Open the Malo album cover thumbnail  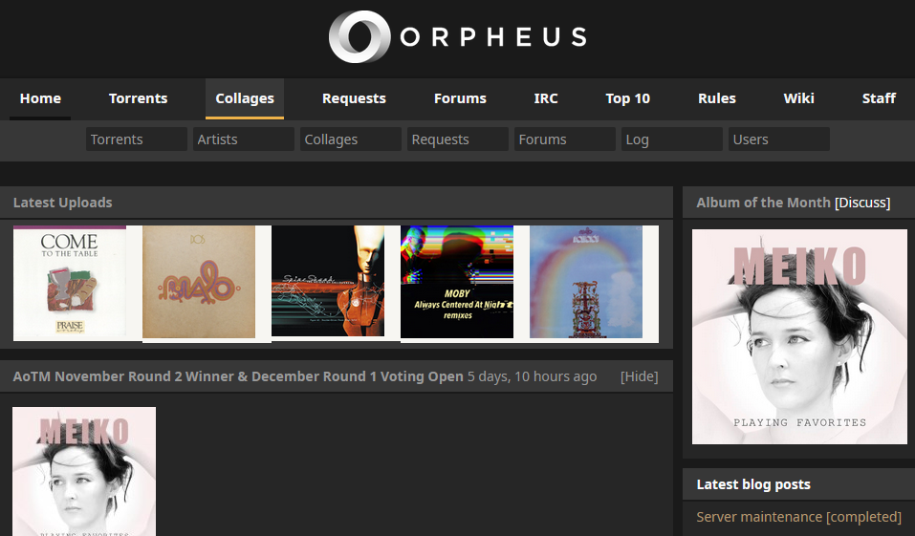pyautogui.click(x=199, y=282)
